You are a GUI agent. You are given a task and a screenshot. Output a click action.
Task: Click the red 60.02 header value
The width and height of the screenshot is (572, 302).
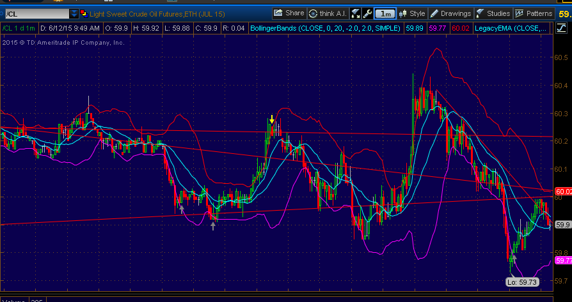pos(461,28)
